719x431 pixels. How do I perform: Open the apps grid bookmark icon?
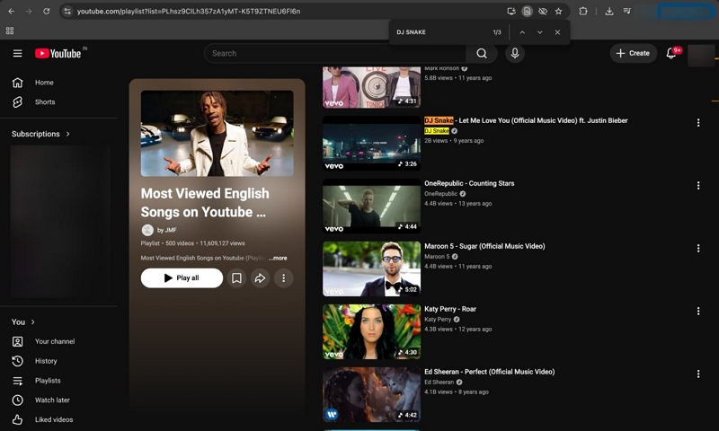(x=10, y=31)
